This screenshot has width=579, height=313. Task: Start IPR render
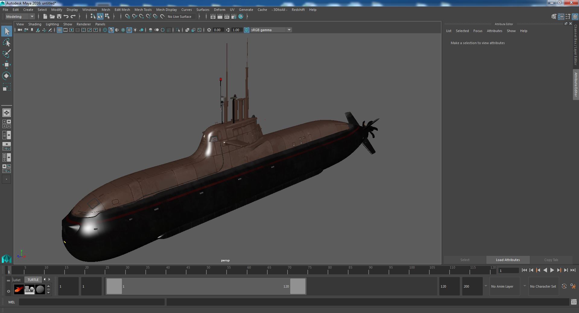click(227, 17)
